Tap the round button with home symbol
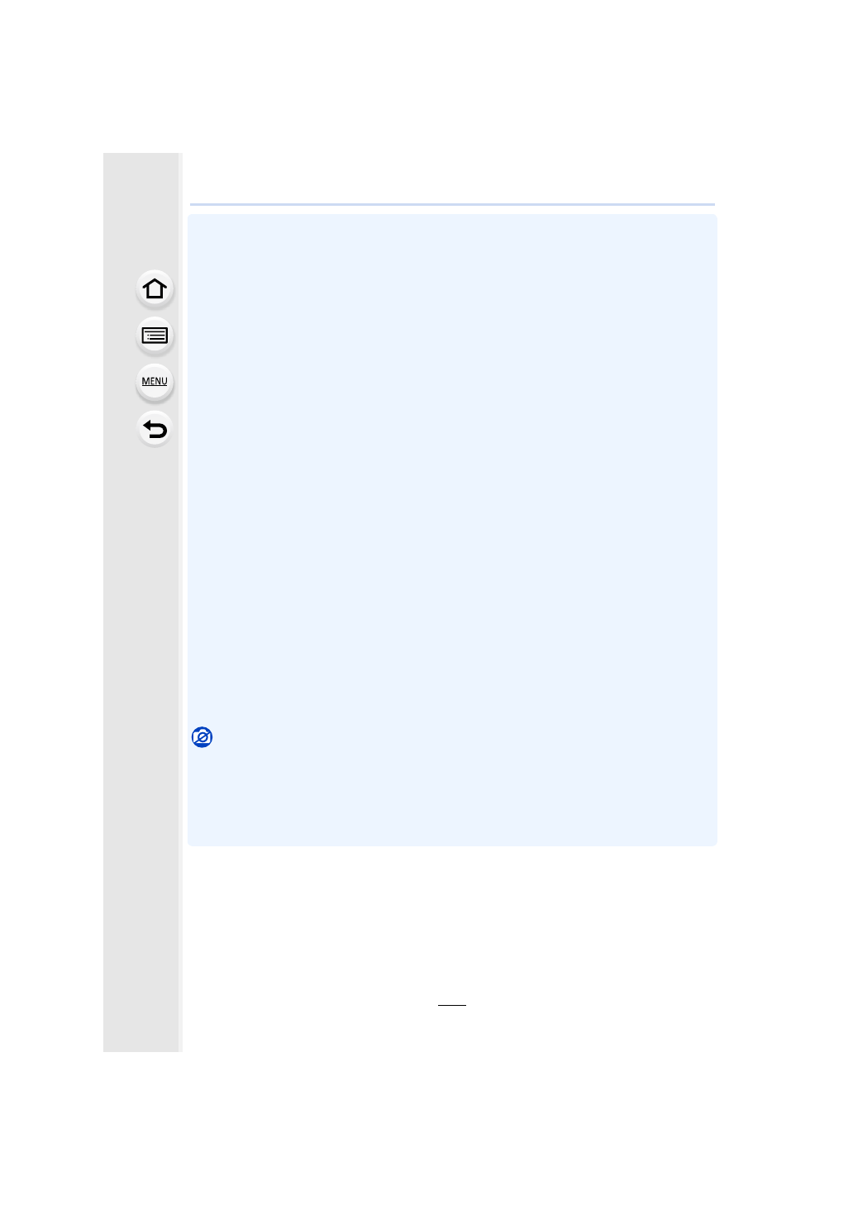Viewport: 853px width, 1205px height. [155, 289]
